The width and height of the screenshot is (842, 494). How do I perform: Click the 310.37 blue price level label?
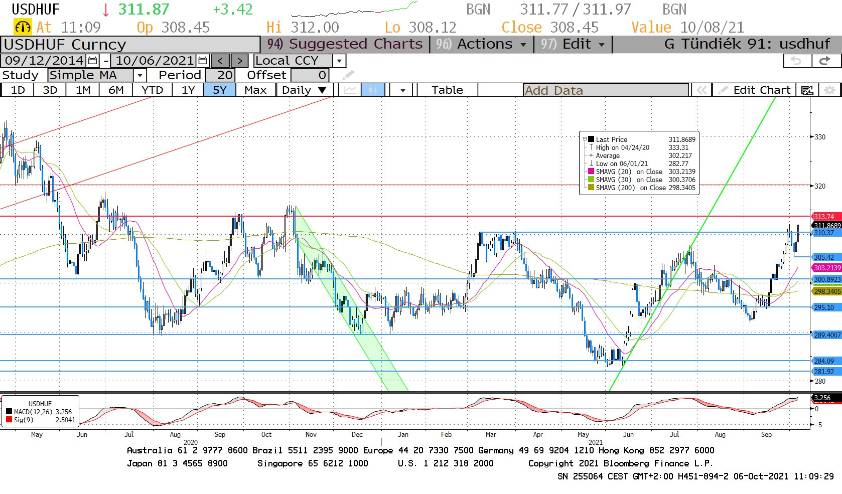point(826,233)
